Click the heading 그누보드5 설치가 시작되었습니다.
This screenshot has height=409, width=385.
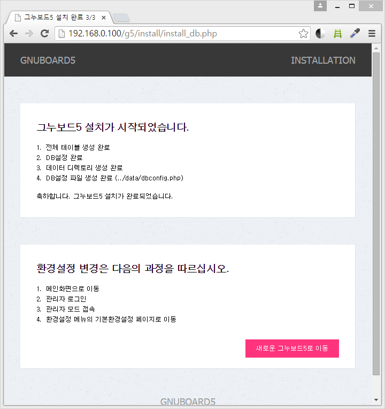pyautogui.click(x=112, y=127)
